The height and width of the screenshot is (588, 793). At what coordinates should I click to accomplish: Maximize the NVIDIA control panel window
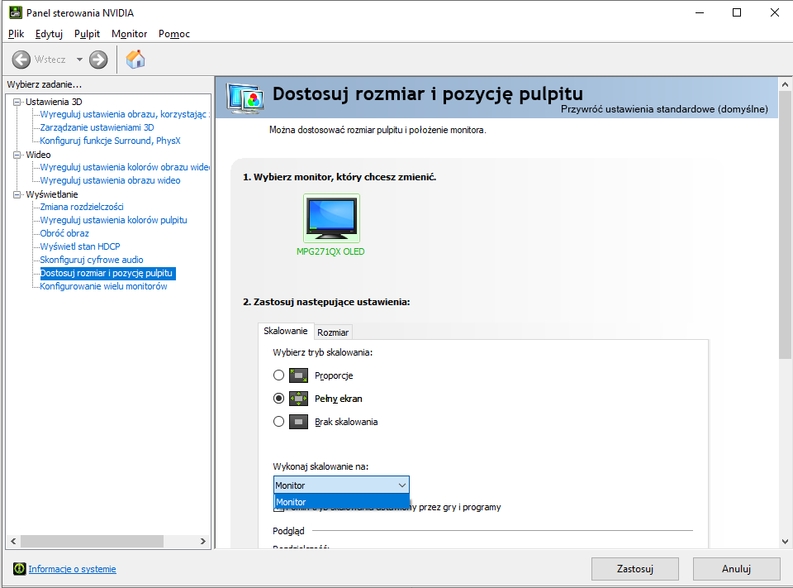(x=737, y=12)
